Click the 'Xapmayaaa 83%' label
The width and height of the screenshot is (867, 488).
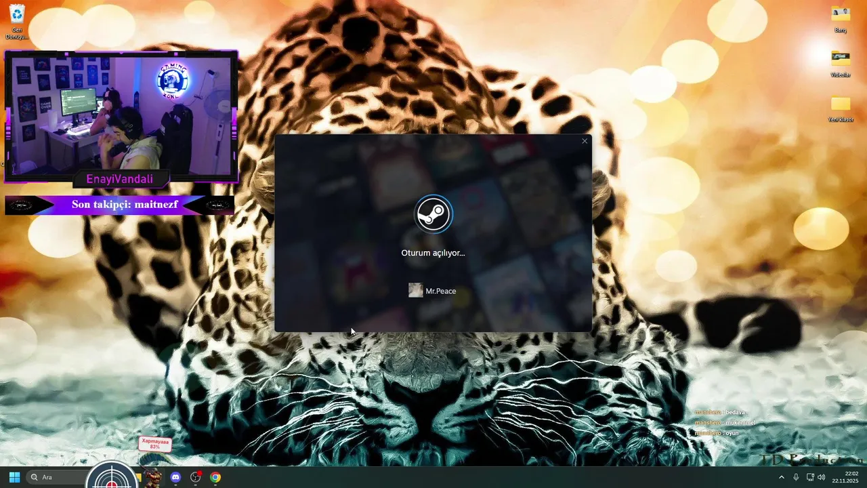(x=155, y=444)
